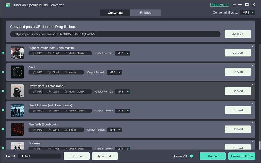Click the Fire album artwork
261x163 pixels.
click(x=17, y=129)
